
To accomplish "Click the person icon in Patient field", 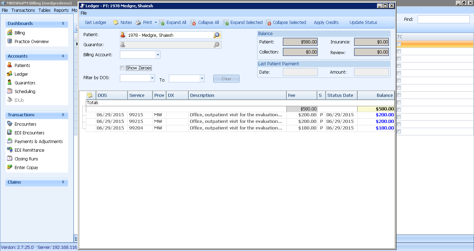I will point(123,35).
